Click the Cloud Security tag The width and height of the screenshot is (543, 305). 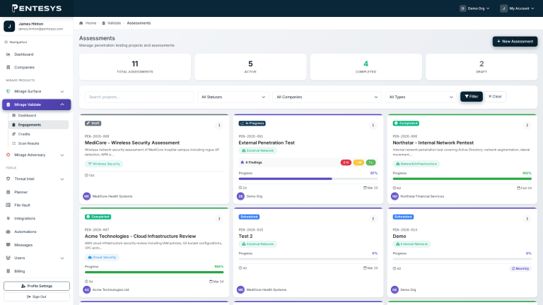(102, 257)
